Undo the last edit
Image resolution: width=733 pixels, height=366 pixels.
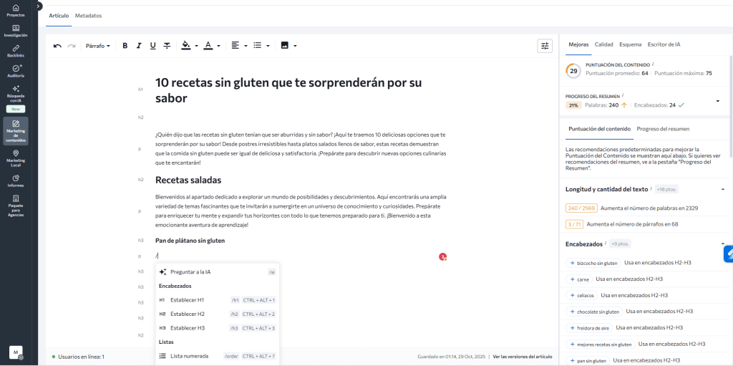point(57,46)
